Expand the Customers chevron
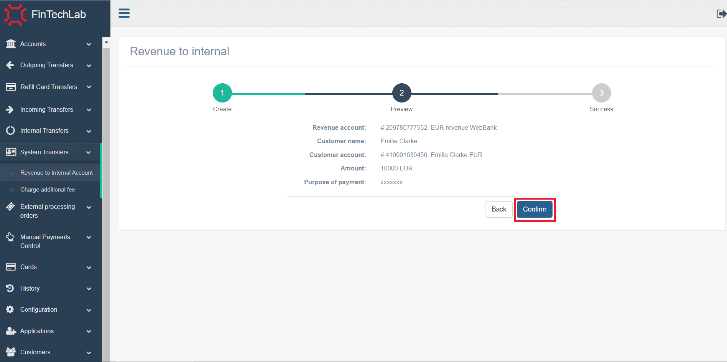The image size is (727, 362). point(89,352)
